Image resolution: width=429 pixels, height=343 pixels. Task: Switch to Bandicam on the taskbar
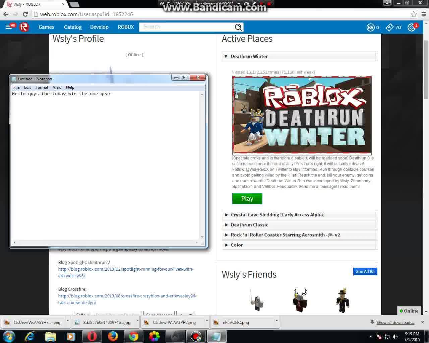click(x=196, y=336)
